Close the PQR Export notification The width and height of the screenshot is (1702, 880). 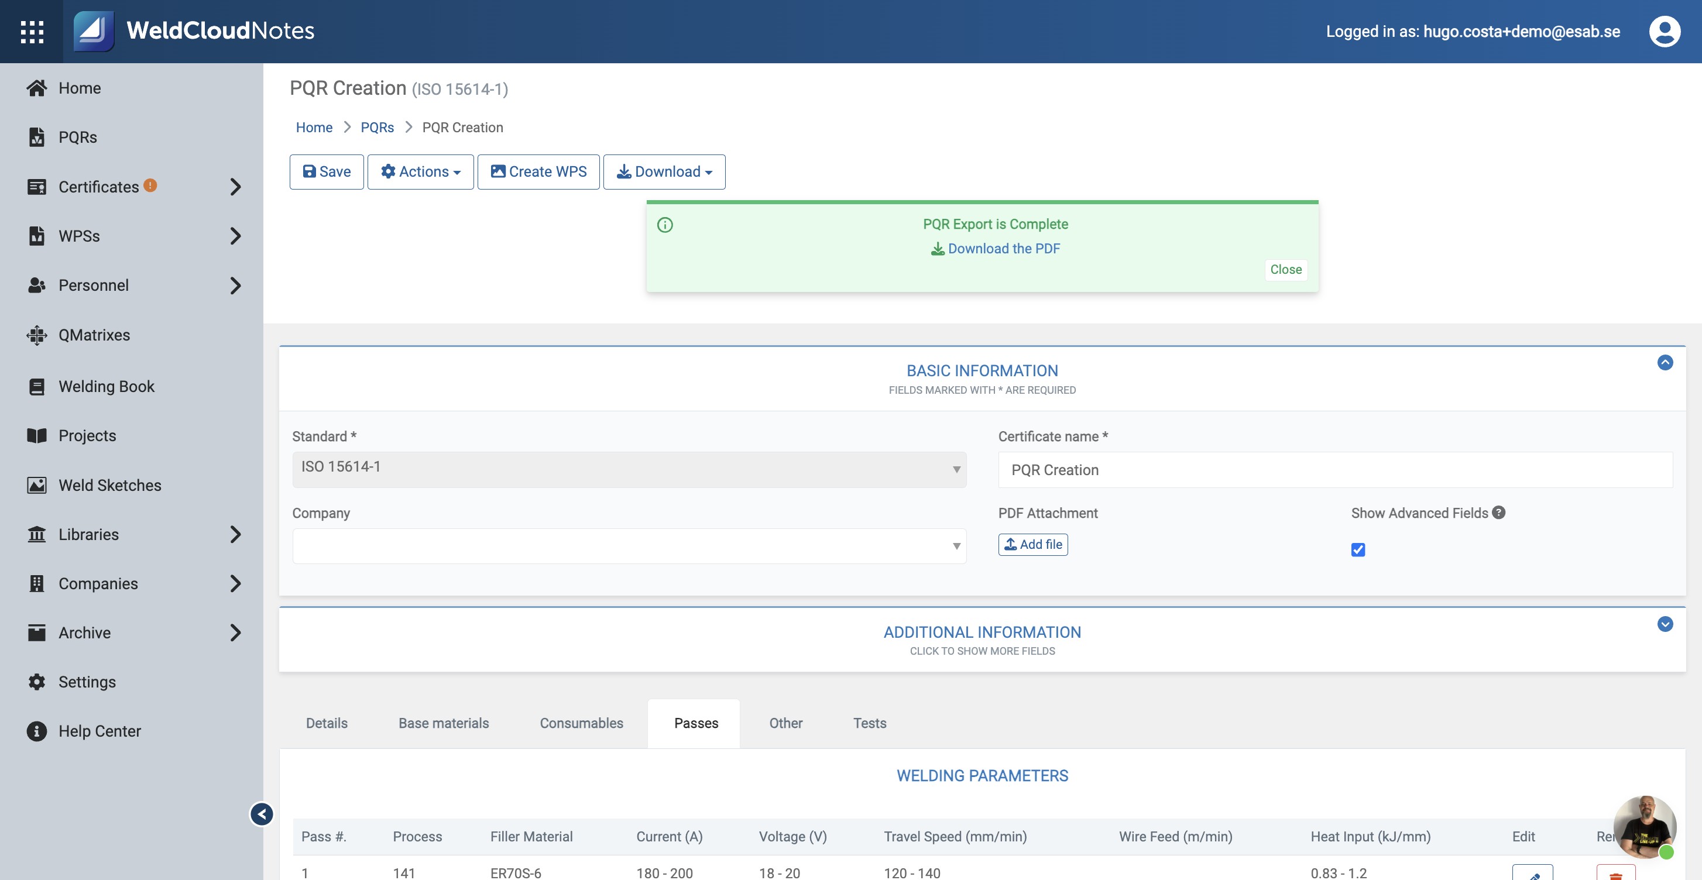click(1286, 270)
